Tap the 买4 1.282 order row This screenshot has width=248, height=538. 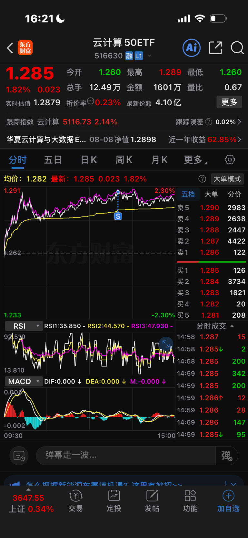point(211,304)
